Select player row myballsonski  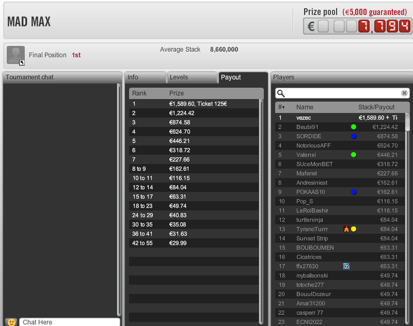pyautogui.click(x=340, y=275)
